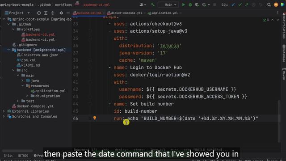Collapse the workflows folder
The width and height of the screenshot is (286, 161).
point(13,30)
